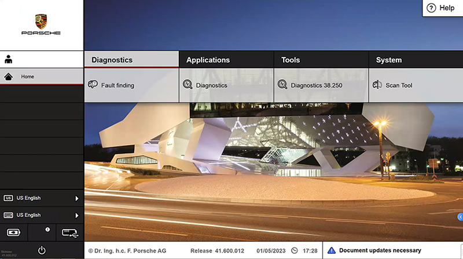The image size is (463, 259).
Task: Click the warning triangle for document updates
Action: click(331, 250)
